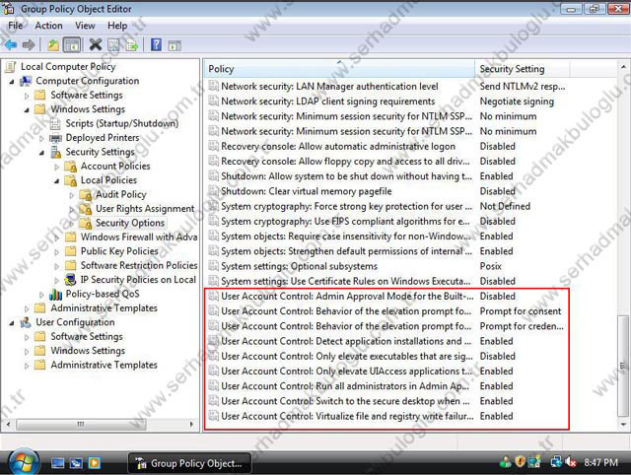Image resolution: width=631 pixels, height=475 pixels.
Task: Click the Help question mark icon
Action: tap(156, 44)
